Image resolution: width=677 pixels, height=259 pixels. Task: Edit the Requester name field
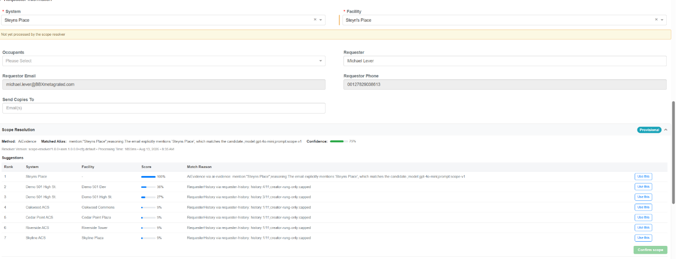click(505, 61)
